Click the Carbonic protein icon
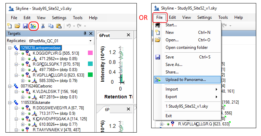Screen dimensions: 261x136 click(16, 86)
